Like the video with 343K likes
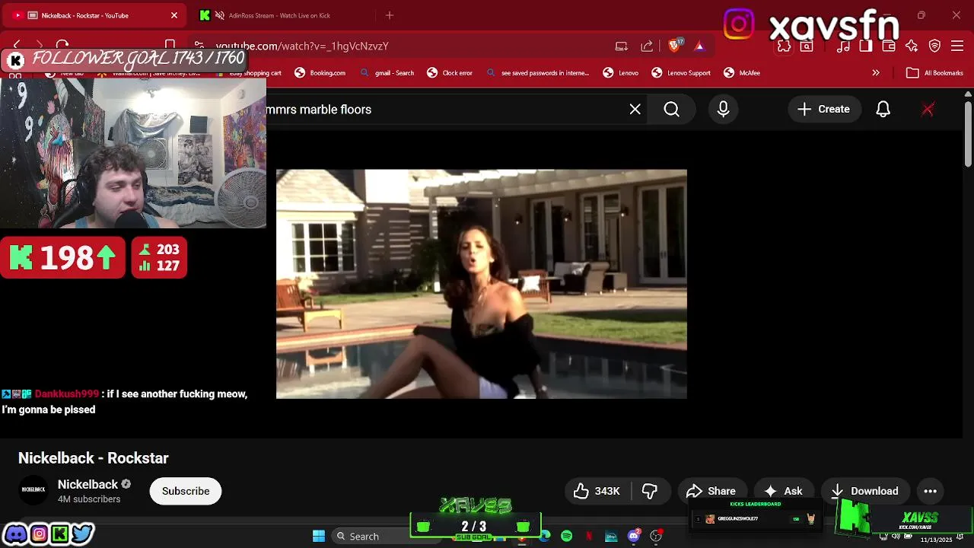The width and height of the screenshot is (974, 548). 598,491
